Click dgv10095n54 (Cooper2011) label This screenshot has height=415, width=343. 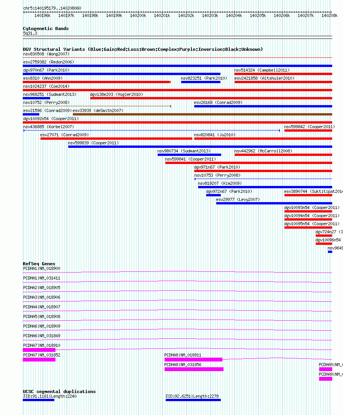tap(312, 224)
